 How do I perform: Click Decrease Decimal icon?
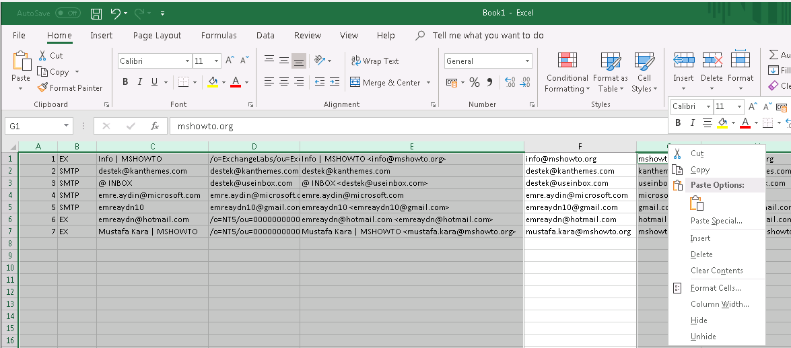click(525, 82)
